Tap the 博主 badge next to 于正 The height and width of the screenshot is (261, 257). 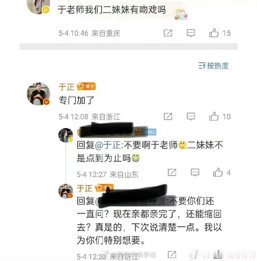86,87
